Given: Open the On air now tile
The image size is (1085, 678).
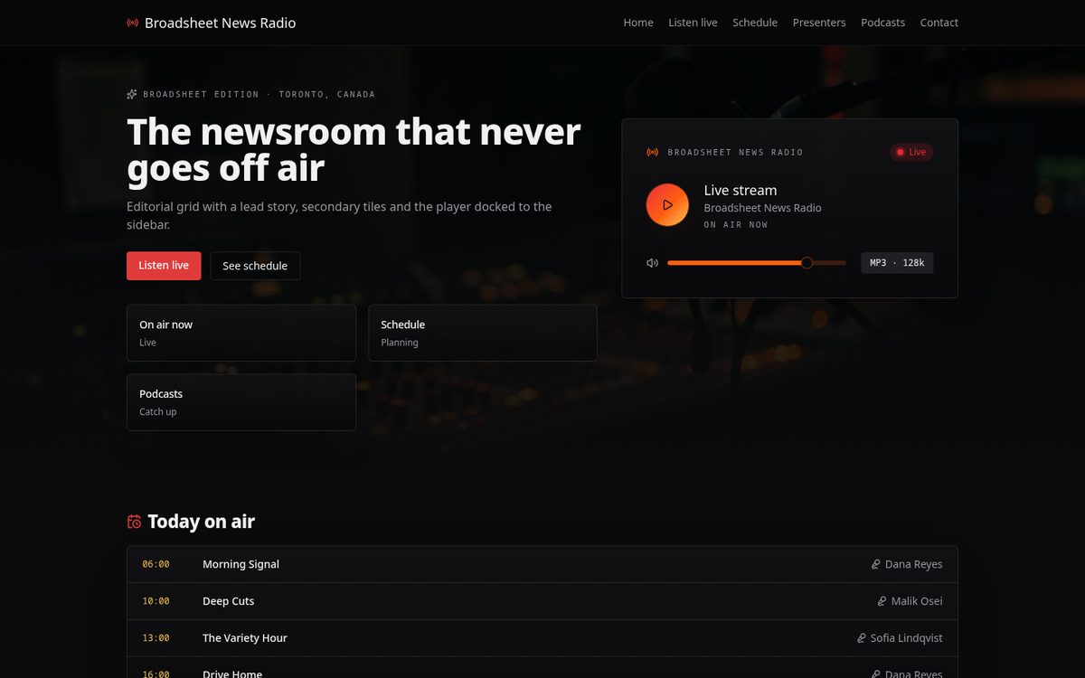Looking at the screenshot, I should [241, 333].
